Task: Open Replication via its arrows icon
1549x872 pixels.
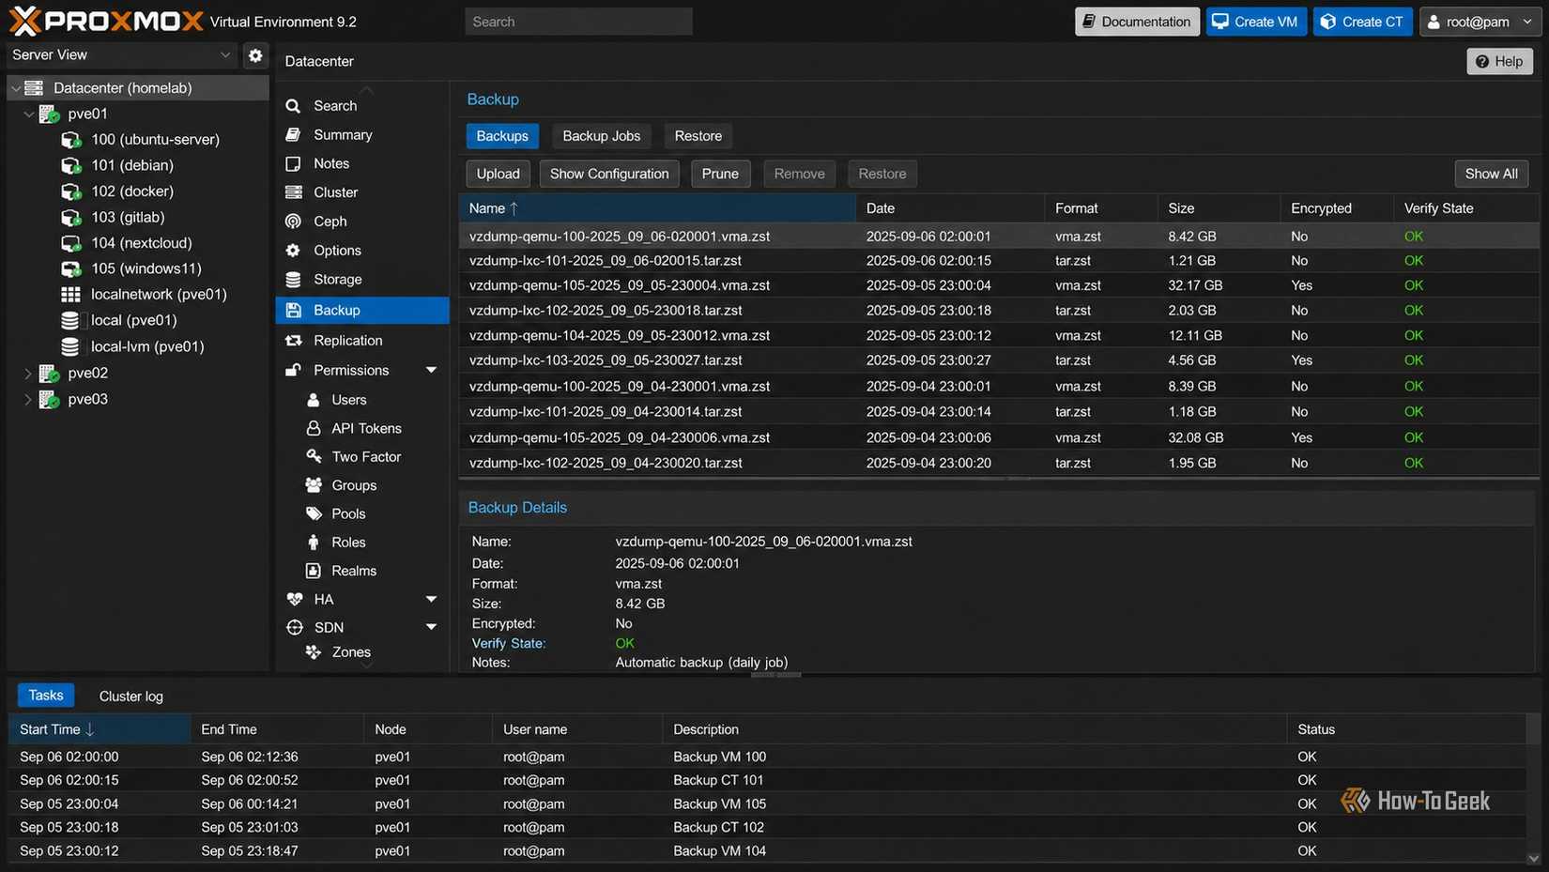Action: coord(294,341)
